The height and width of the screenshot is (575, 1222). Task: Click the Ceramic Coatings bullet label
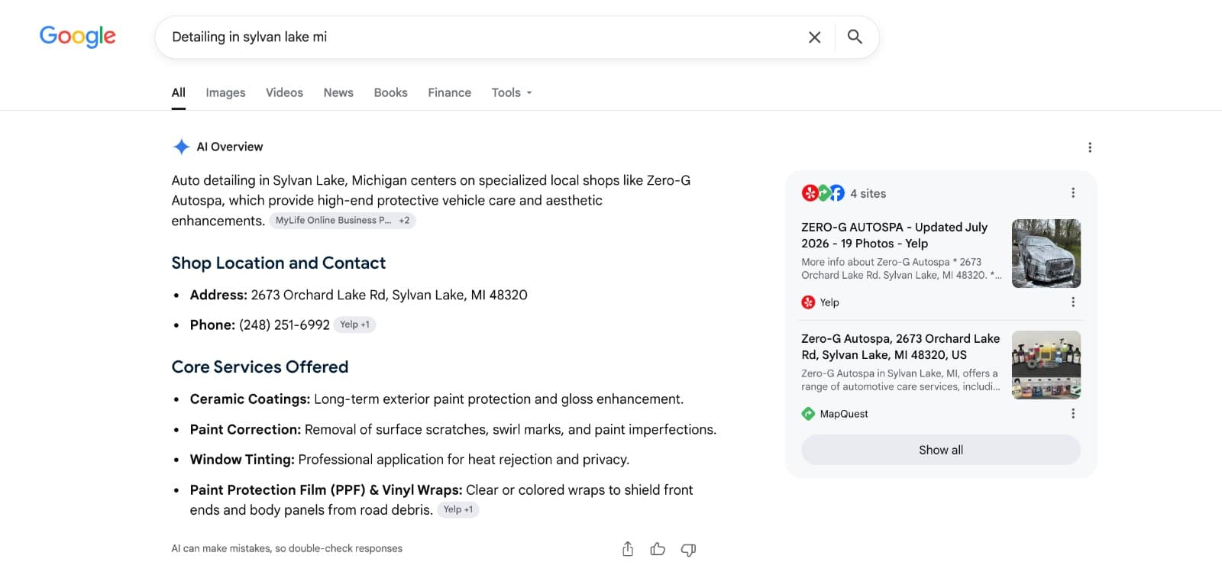[x=250, y=399]
